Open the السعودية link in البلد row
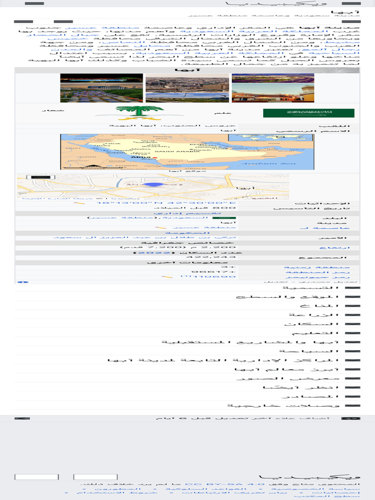Screen dimensions: 375x500 point(185,218)
